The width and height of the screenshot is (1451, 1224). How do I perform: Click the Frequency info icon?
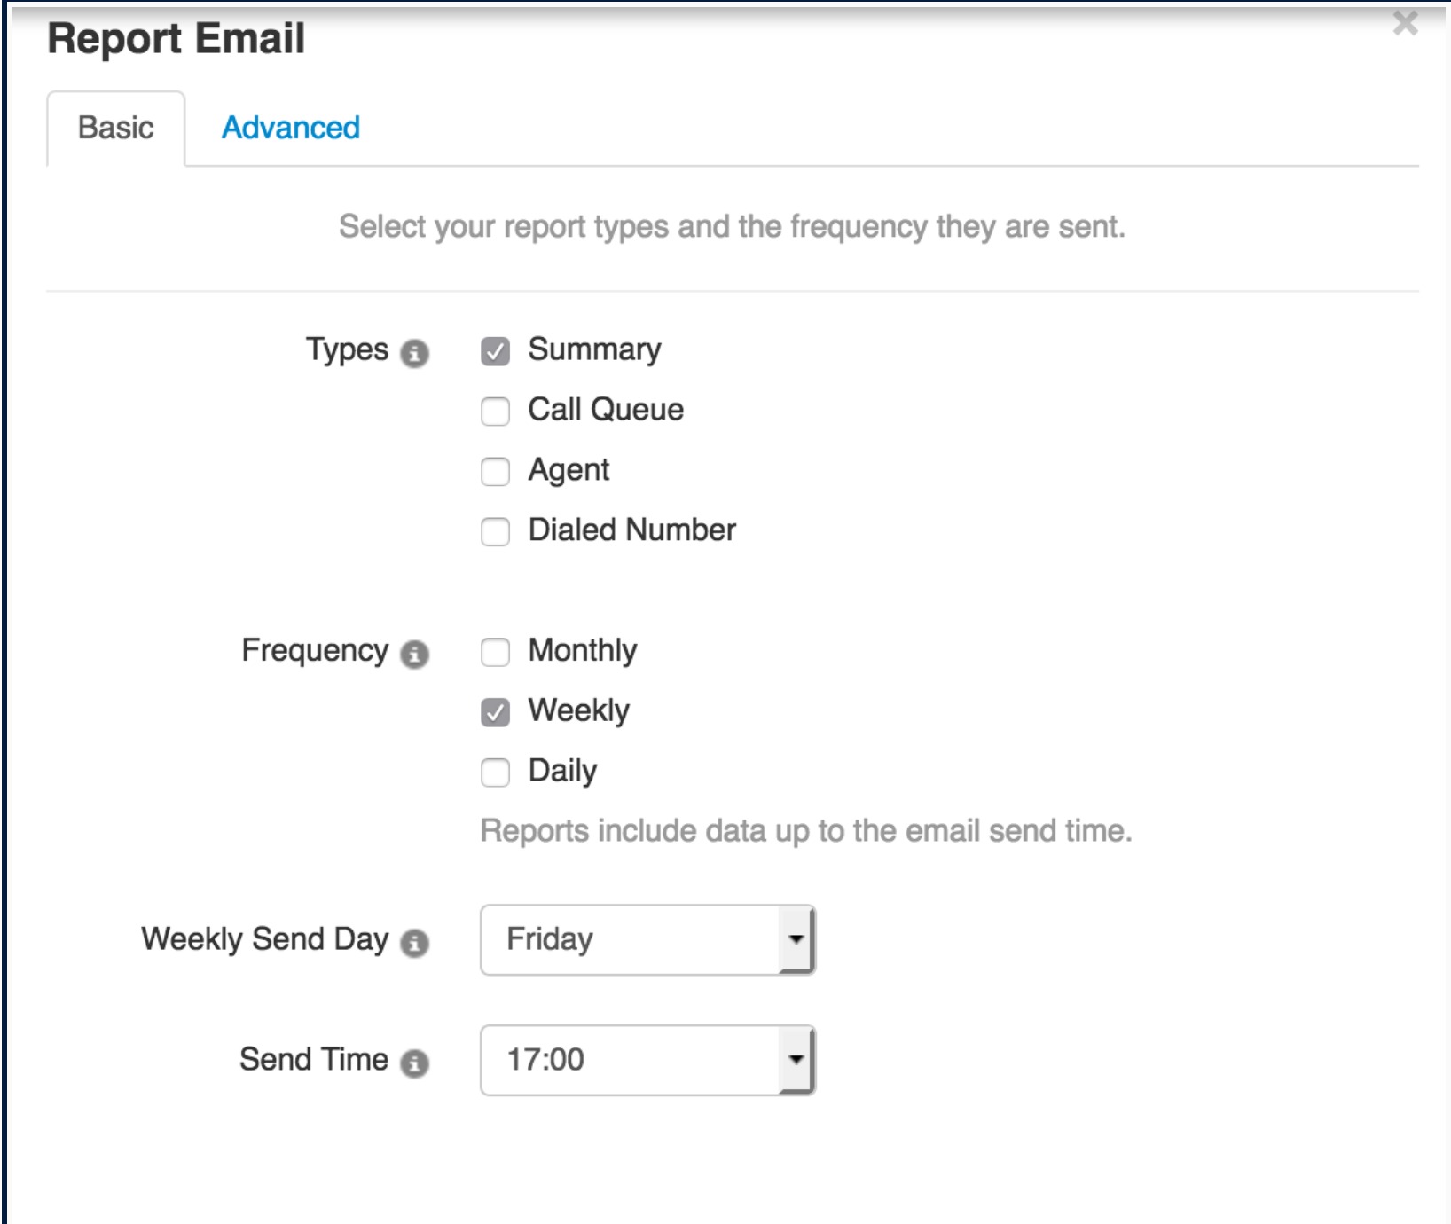coord(417,654)
